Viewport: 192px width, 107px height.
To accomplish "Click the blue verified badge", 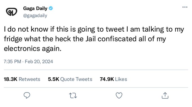I will pyautogui.click(x=51, y=8).
